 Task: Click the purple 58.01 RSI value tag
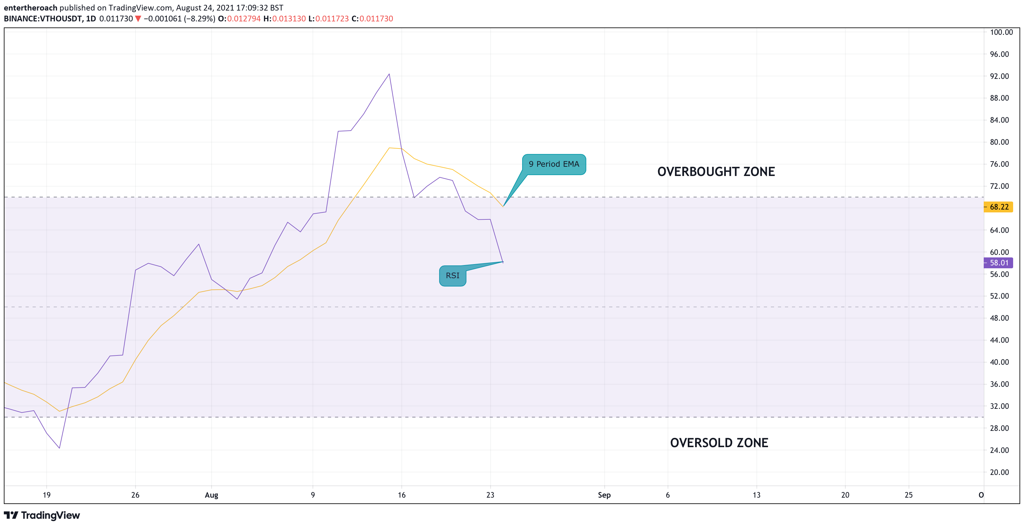click(x=998, y=263)
